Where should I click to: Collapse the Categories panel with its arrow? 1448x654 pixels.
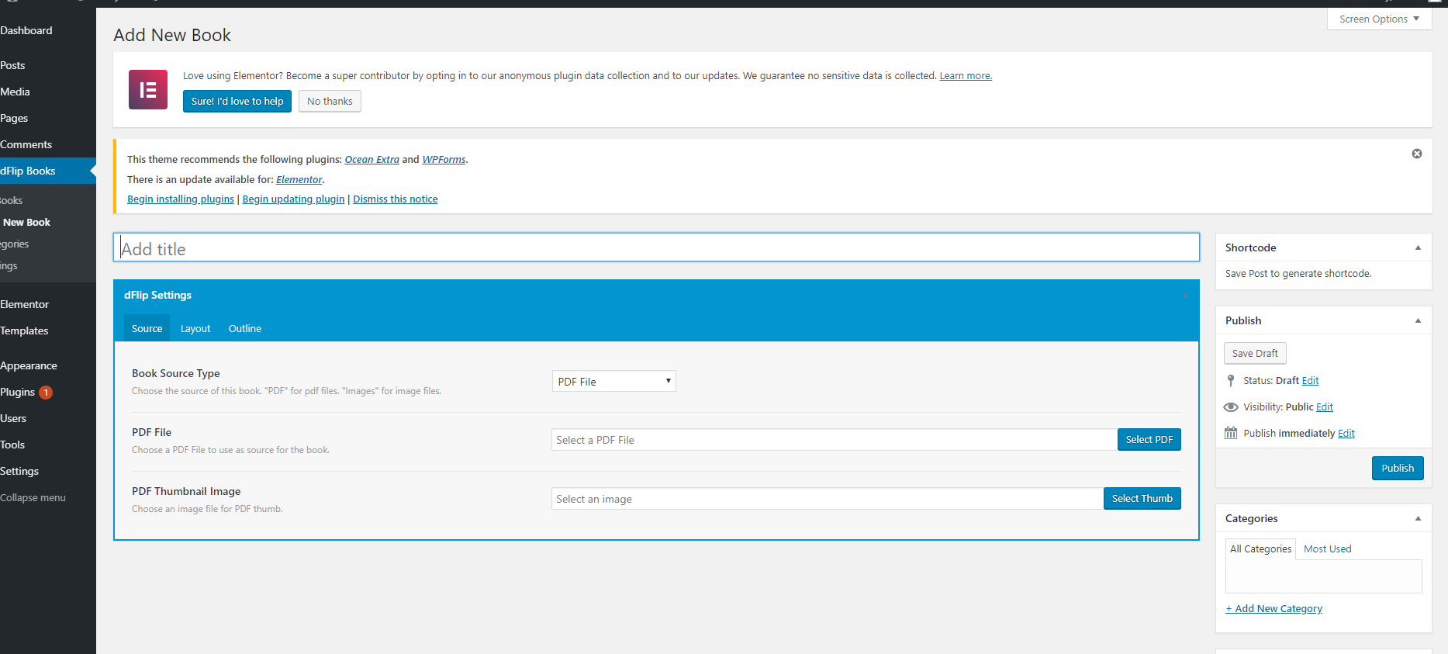pos(1418,518)
